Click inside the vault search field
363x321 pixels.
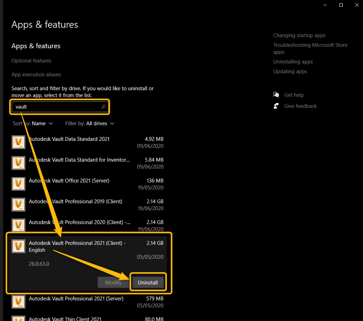pos(56,107)
